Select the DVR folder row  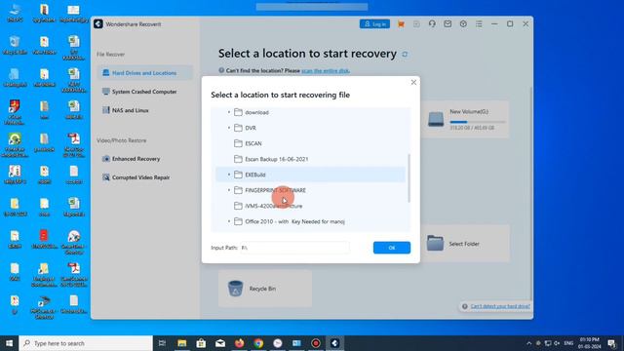tap(310, 128)
